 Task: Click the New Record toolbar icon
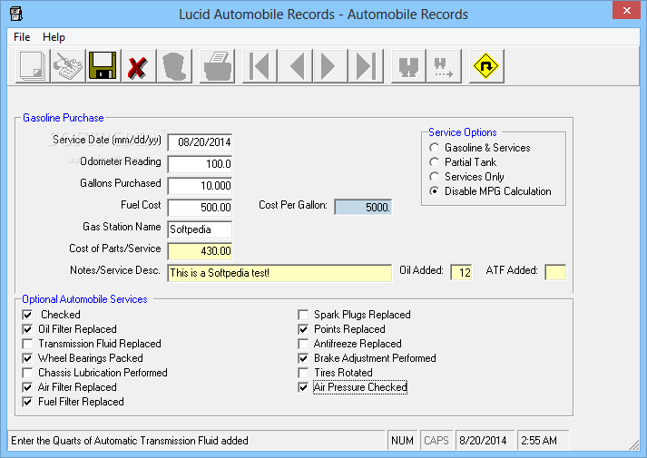point(33,66)
